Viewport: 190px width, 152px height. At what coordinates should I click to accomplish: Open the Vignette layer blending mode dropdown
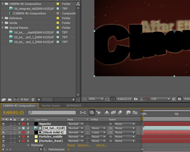click(x=76, y=124)
